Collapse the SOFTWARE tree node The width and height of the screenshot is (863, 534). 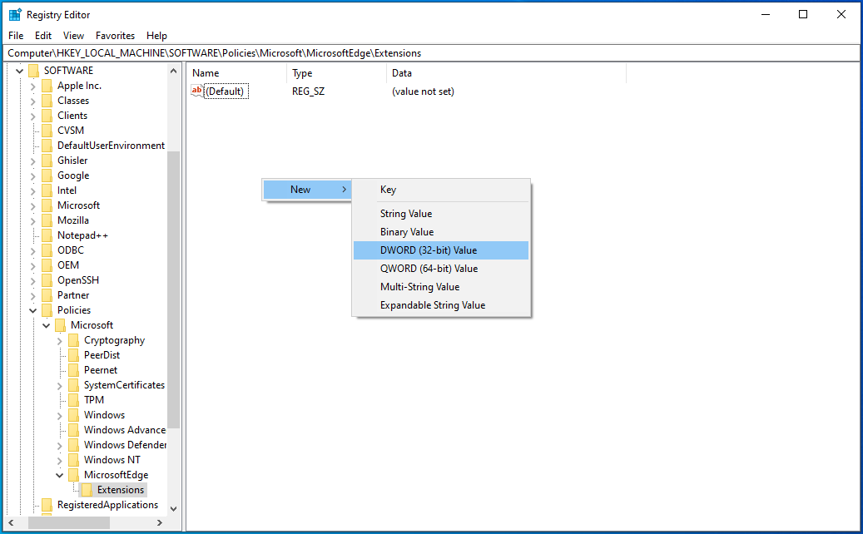[19, 70]
